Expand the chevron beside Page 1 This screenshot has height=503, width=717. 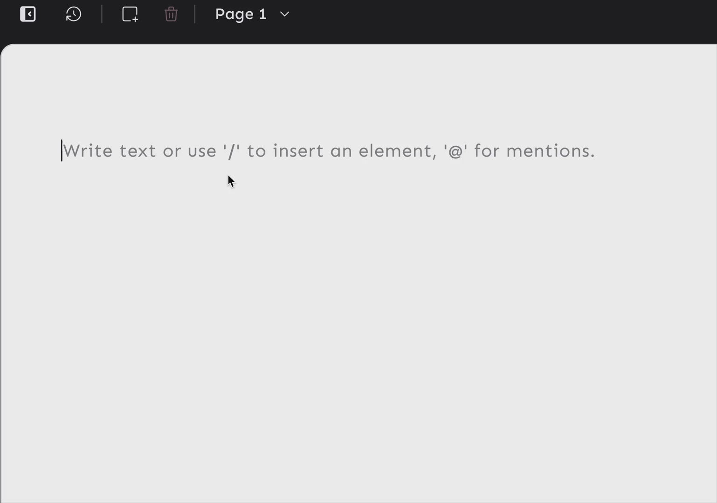[x=285, y=14]
